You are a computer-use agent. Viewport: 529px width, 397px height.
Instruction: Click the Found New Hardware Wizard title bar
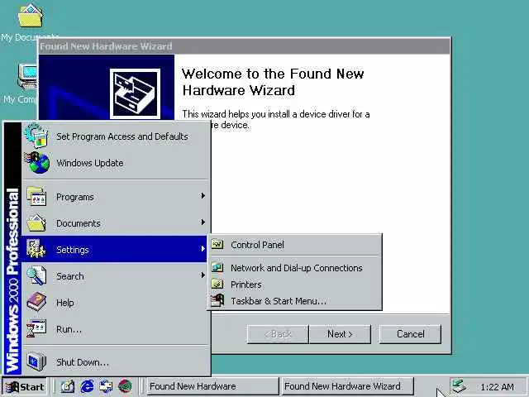click(x=245, y=46)
